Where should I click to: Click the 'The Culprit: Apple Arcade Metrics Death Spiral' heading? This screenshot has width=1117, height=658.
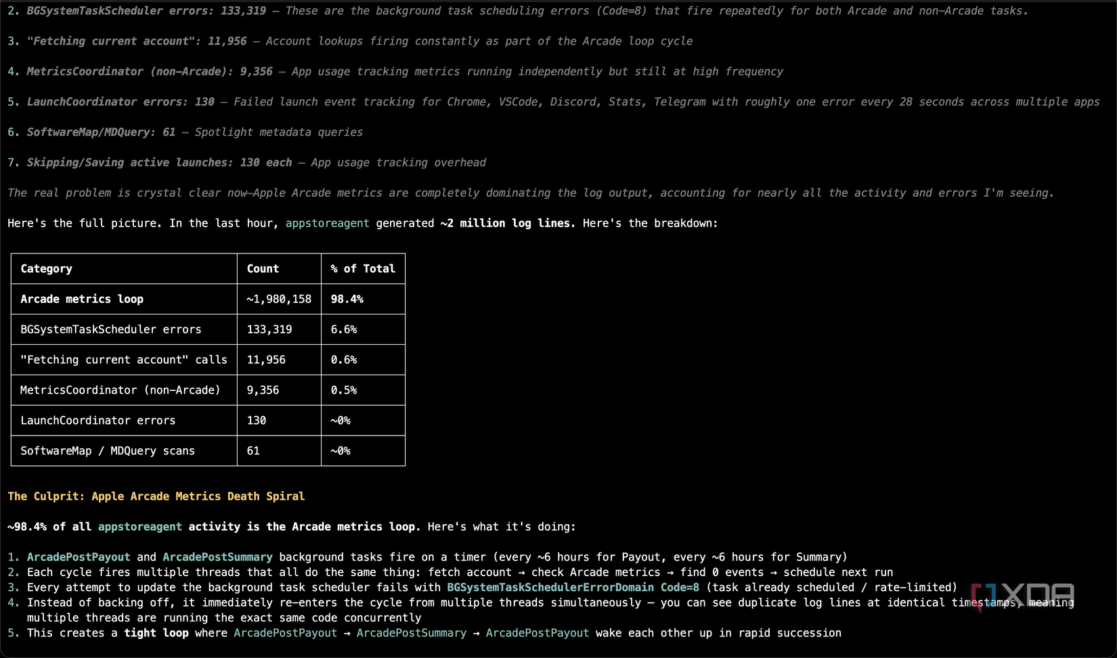pos(156,496)
